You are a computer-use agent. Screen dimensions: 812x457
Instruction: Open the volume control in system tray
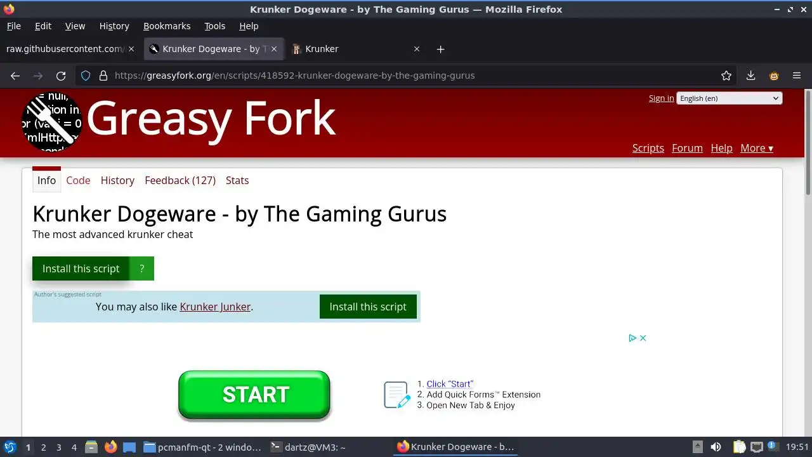tap(716, 447)
